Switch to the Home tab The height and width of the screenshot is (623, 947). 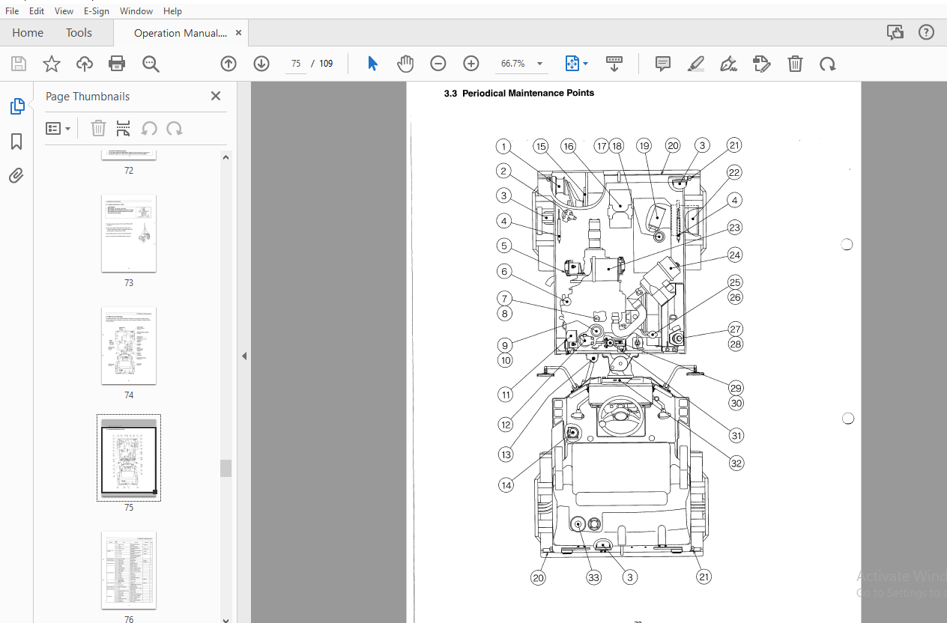click(28, 33)
